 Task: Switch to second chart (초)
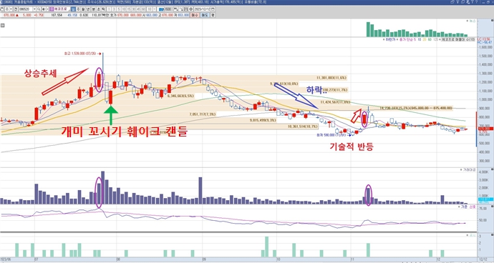point(98,9)
